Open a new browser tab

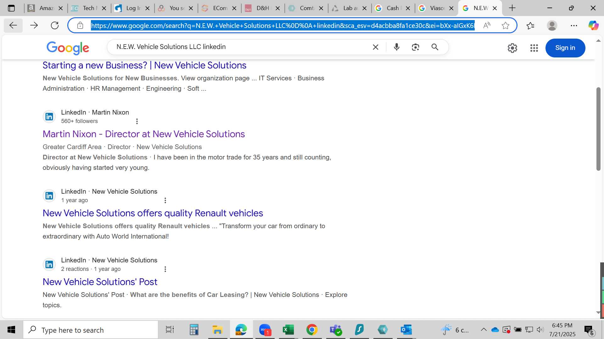(x=512, y=8)
